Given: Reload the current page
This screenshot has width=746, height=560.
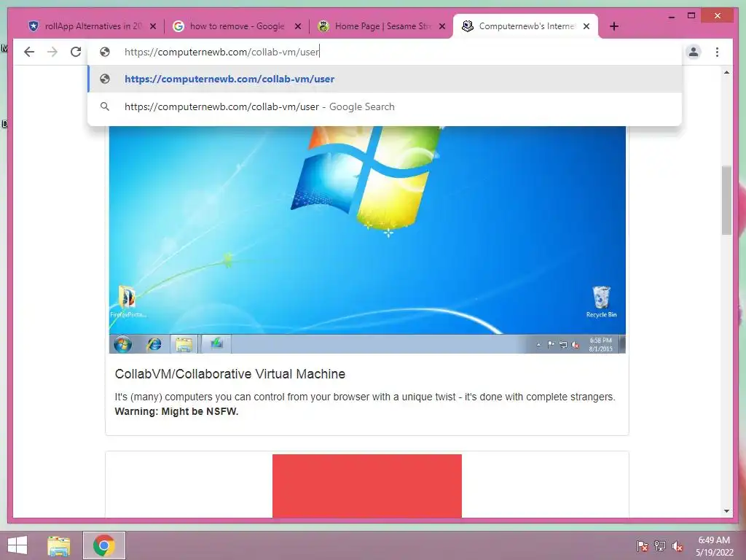Looking at the screenshot, I should click(76, 52).
